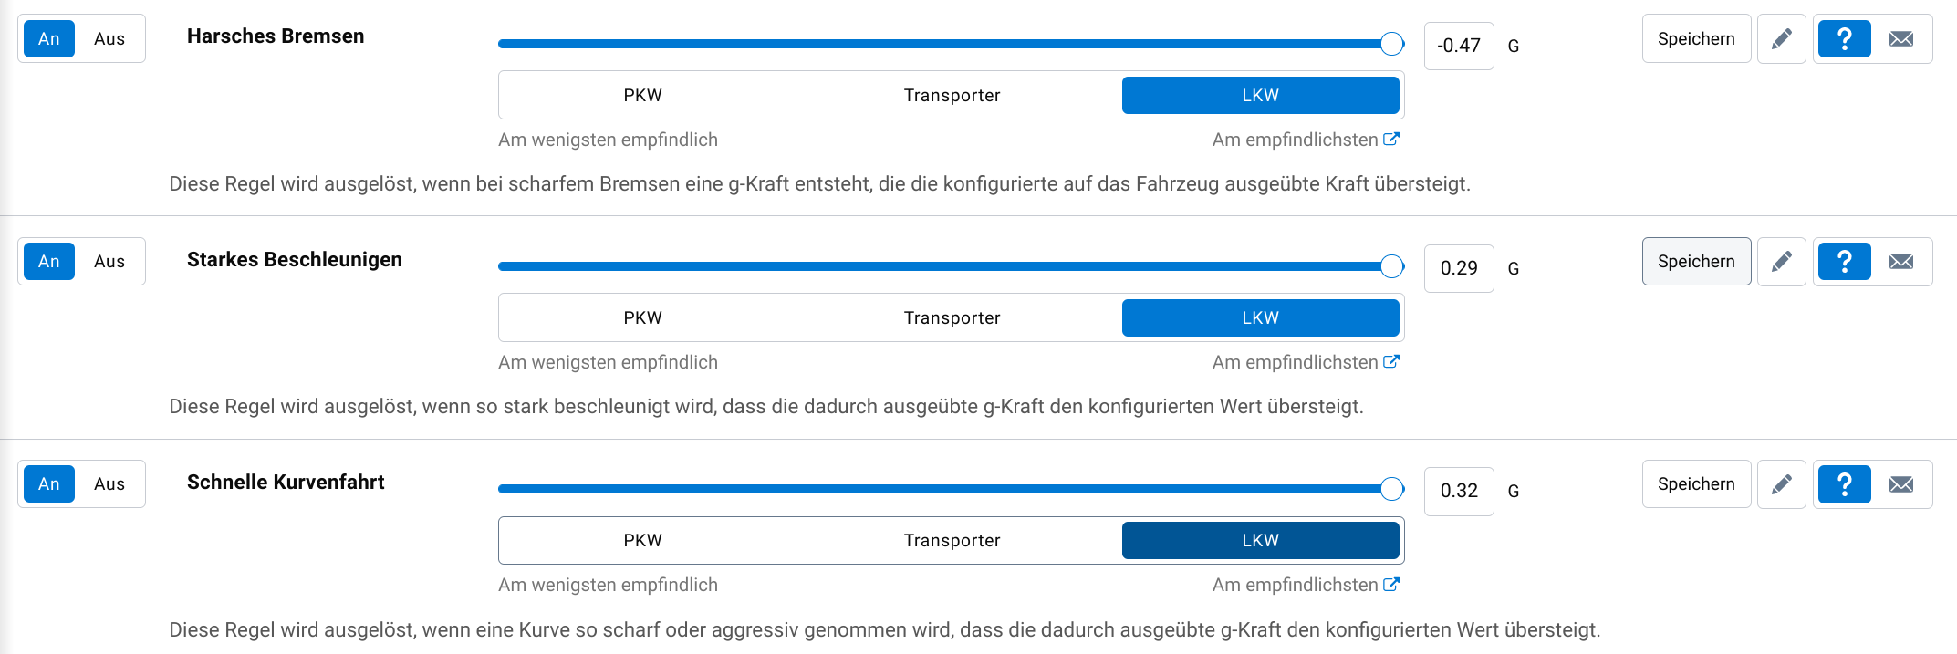
Task: Save the Harsches Bremsen rule with Speichern
Action: coord(1696,39)
